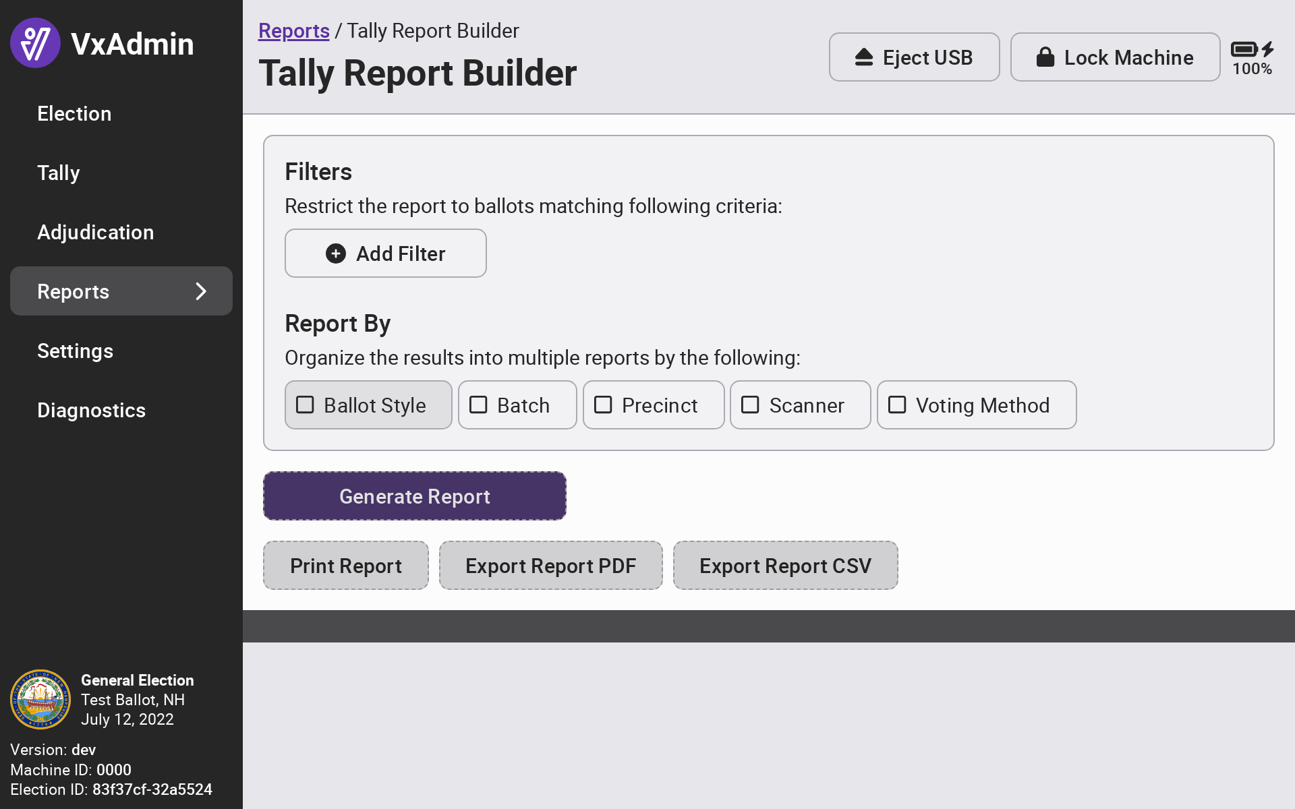Image resolution: width=1295 pixels, height=809 pixels.
Task: Toggle the Scanner checkbox
Action: tap(750, 405)
